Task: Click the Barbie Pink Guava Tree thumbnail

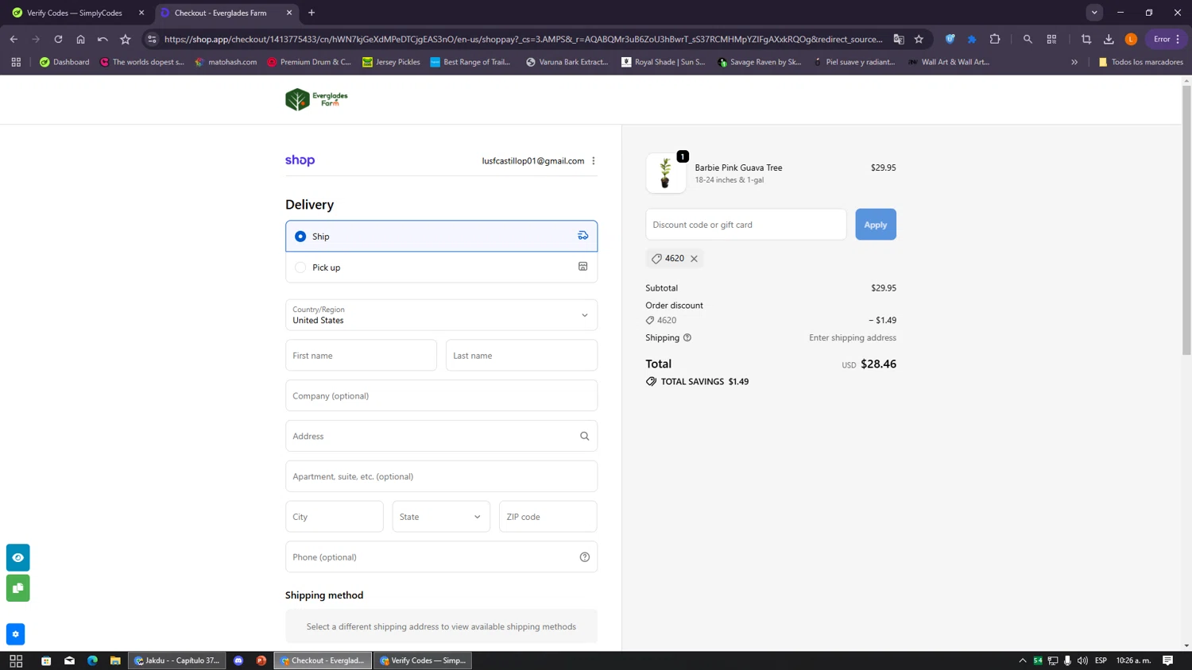Action: click(665, 173)
